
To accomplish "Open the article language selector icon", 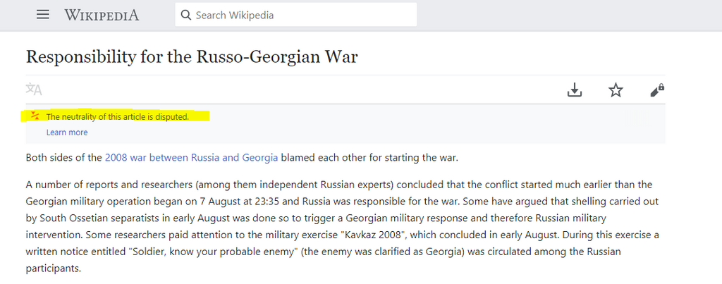I will pos(34,89).
